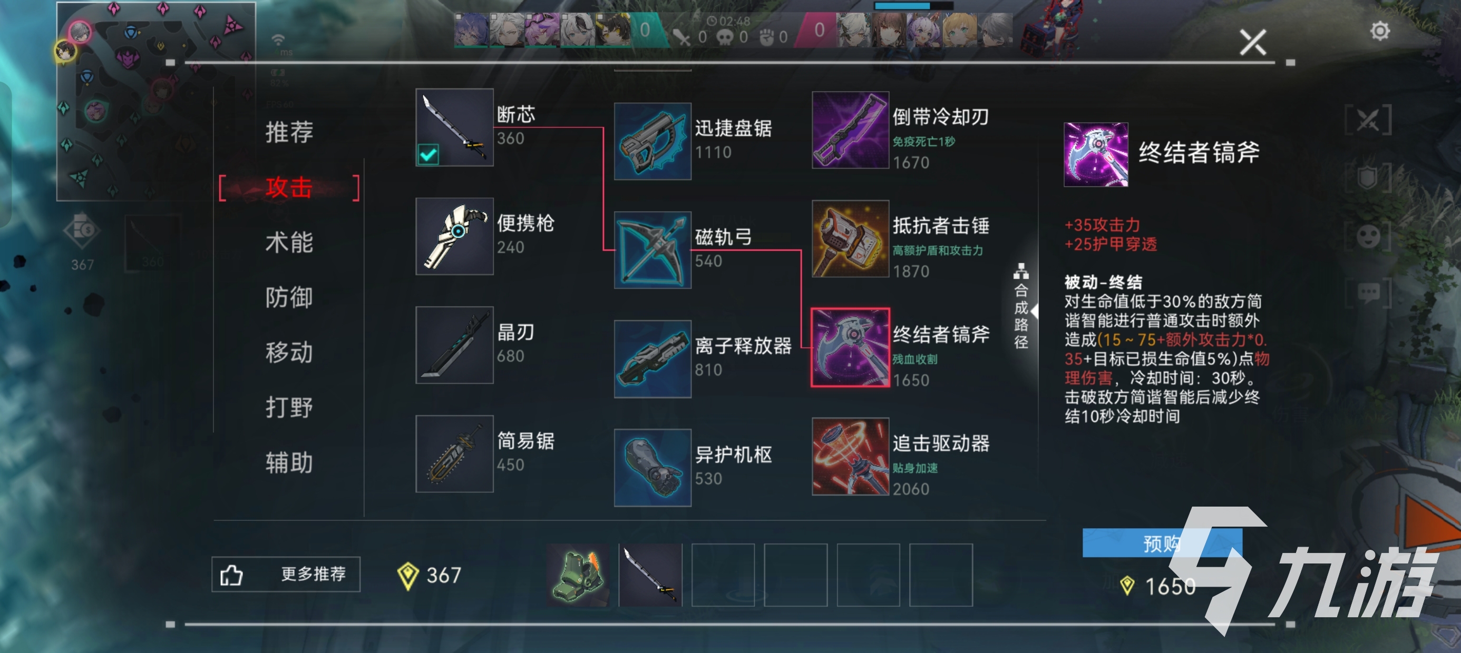Select the 磁轨弓 bow item

click(x=653, y=250)
